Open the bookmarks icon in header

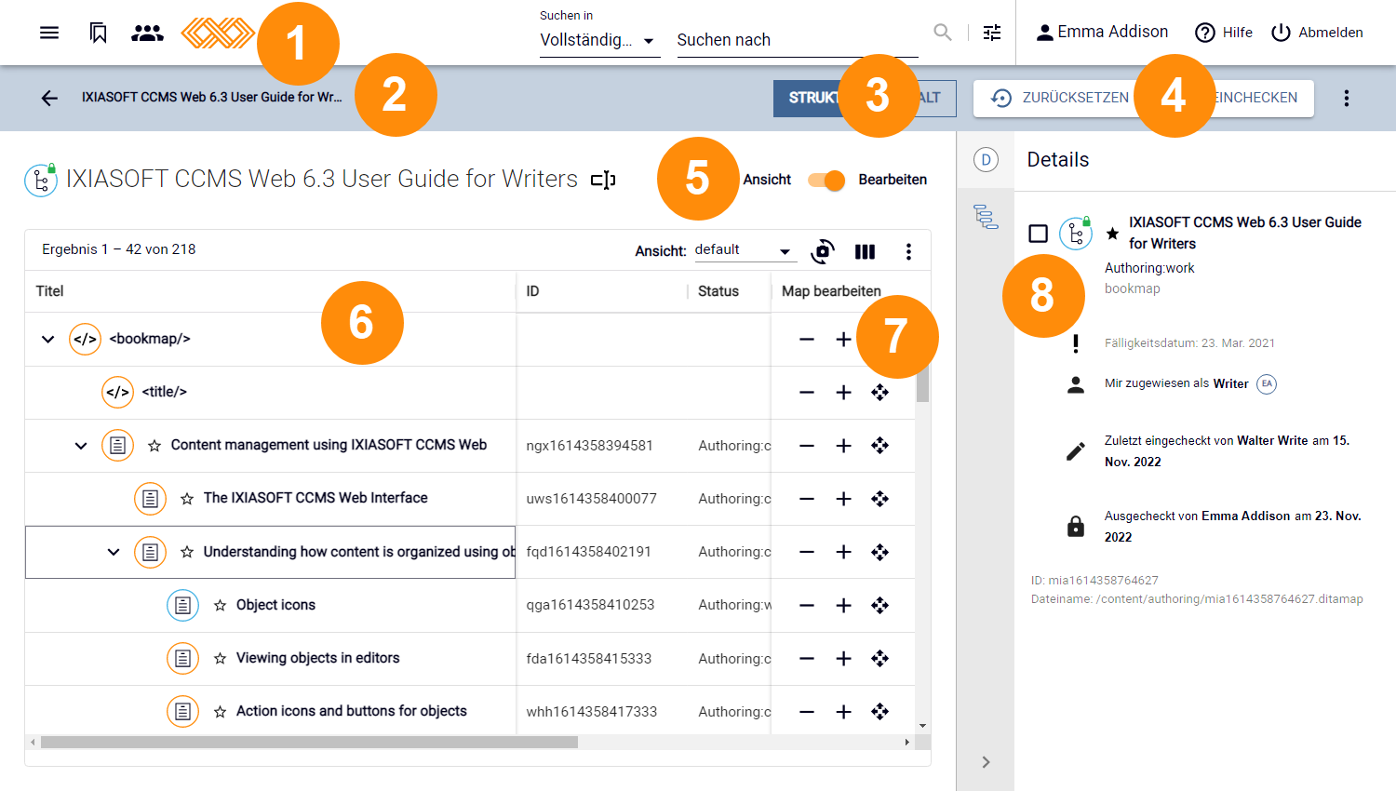(98, 33)
